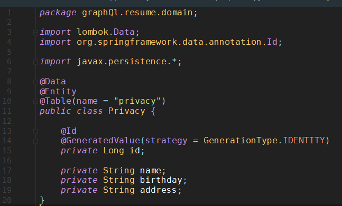Click the fold marker beside @GeneratedValue line
342x206 pixels.
point(35,141)
